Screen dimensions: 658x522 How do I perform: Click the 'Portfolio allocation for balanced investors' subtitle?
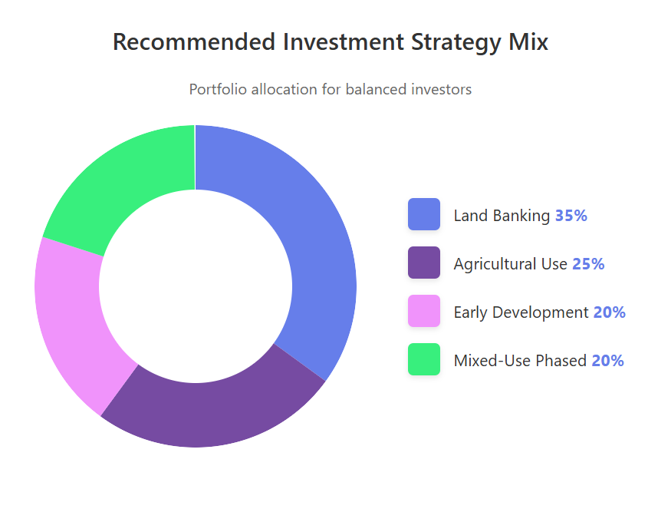tap(330, 89)
